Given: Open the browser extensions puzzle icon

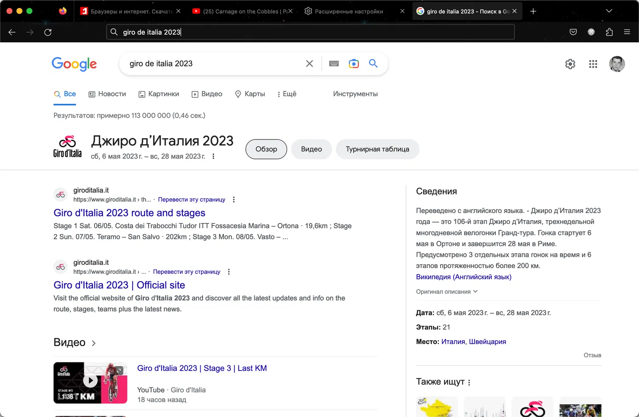Looking at the screenshot, I should coord(609,32).
